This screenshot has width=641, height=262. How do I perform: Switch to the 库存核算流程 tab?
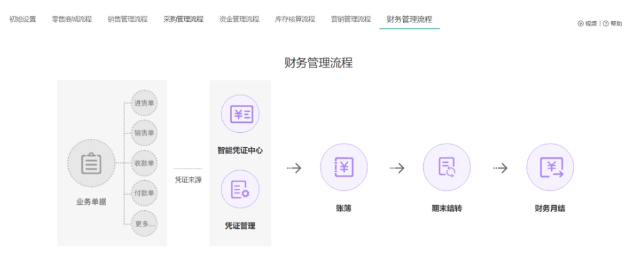tap(295, 19)
